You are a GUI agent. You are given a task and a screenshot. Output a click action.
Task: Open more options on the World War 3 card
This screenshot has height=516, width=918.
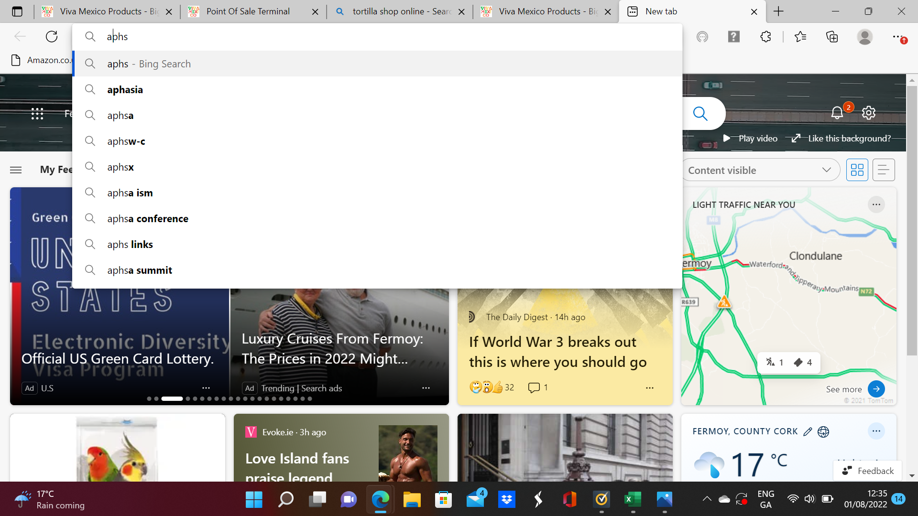[649, 388]
